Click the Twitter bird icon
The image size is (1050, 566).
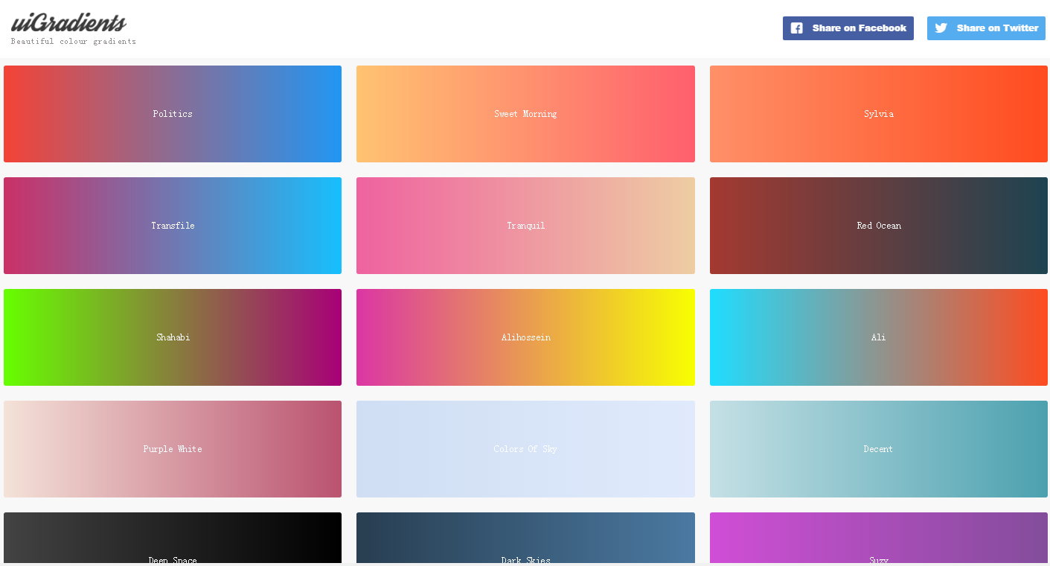point(941,28)
